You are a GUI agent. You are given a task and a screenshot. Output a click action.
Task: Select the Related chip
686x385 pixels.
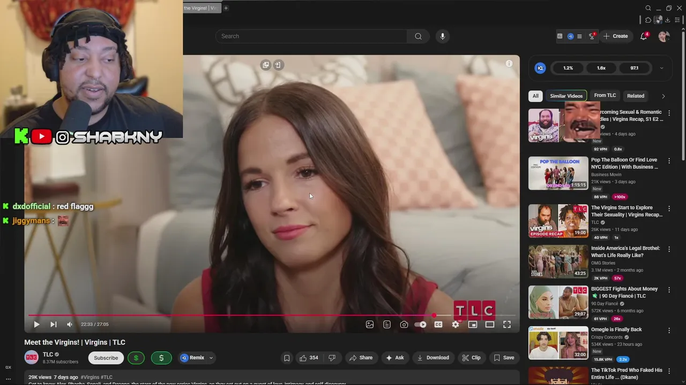point(636,96)
